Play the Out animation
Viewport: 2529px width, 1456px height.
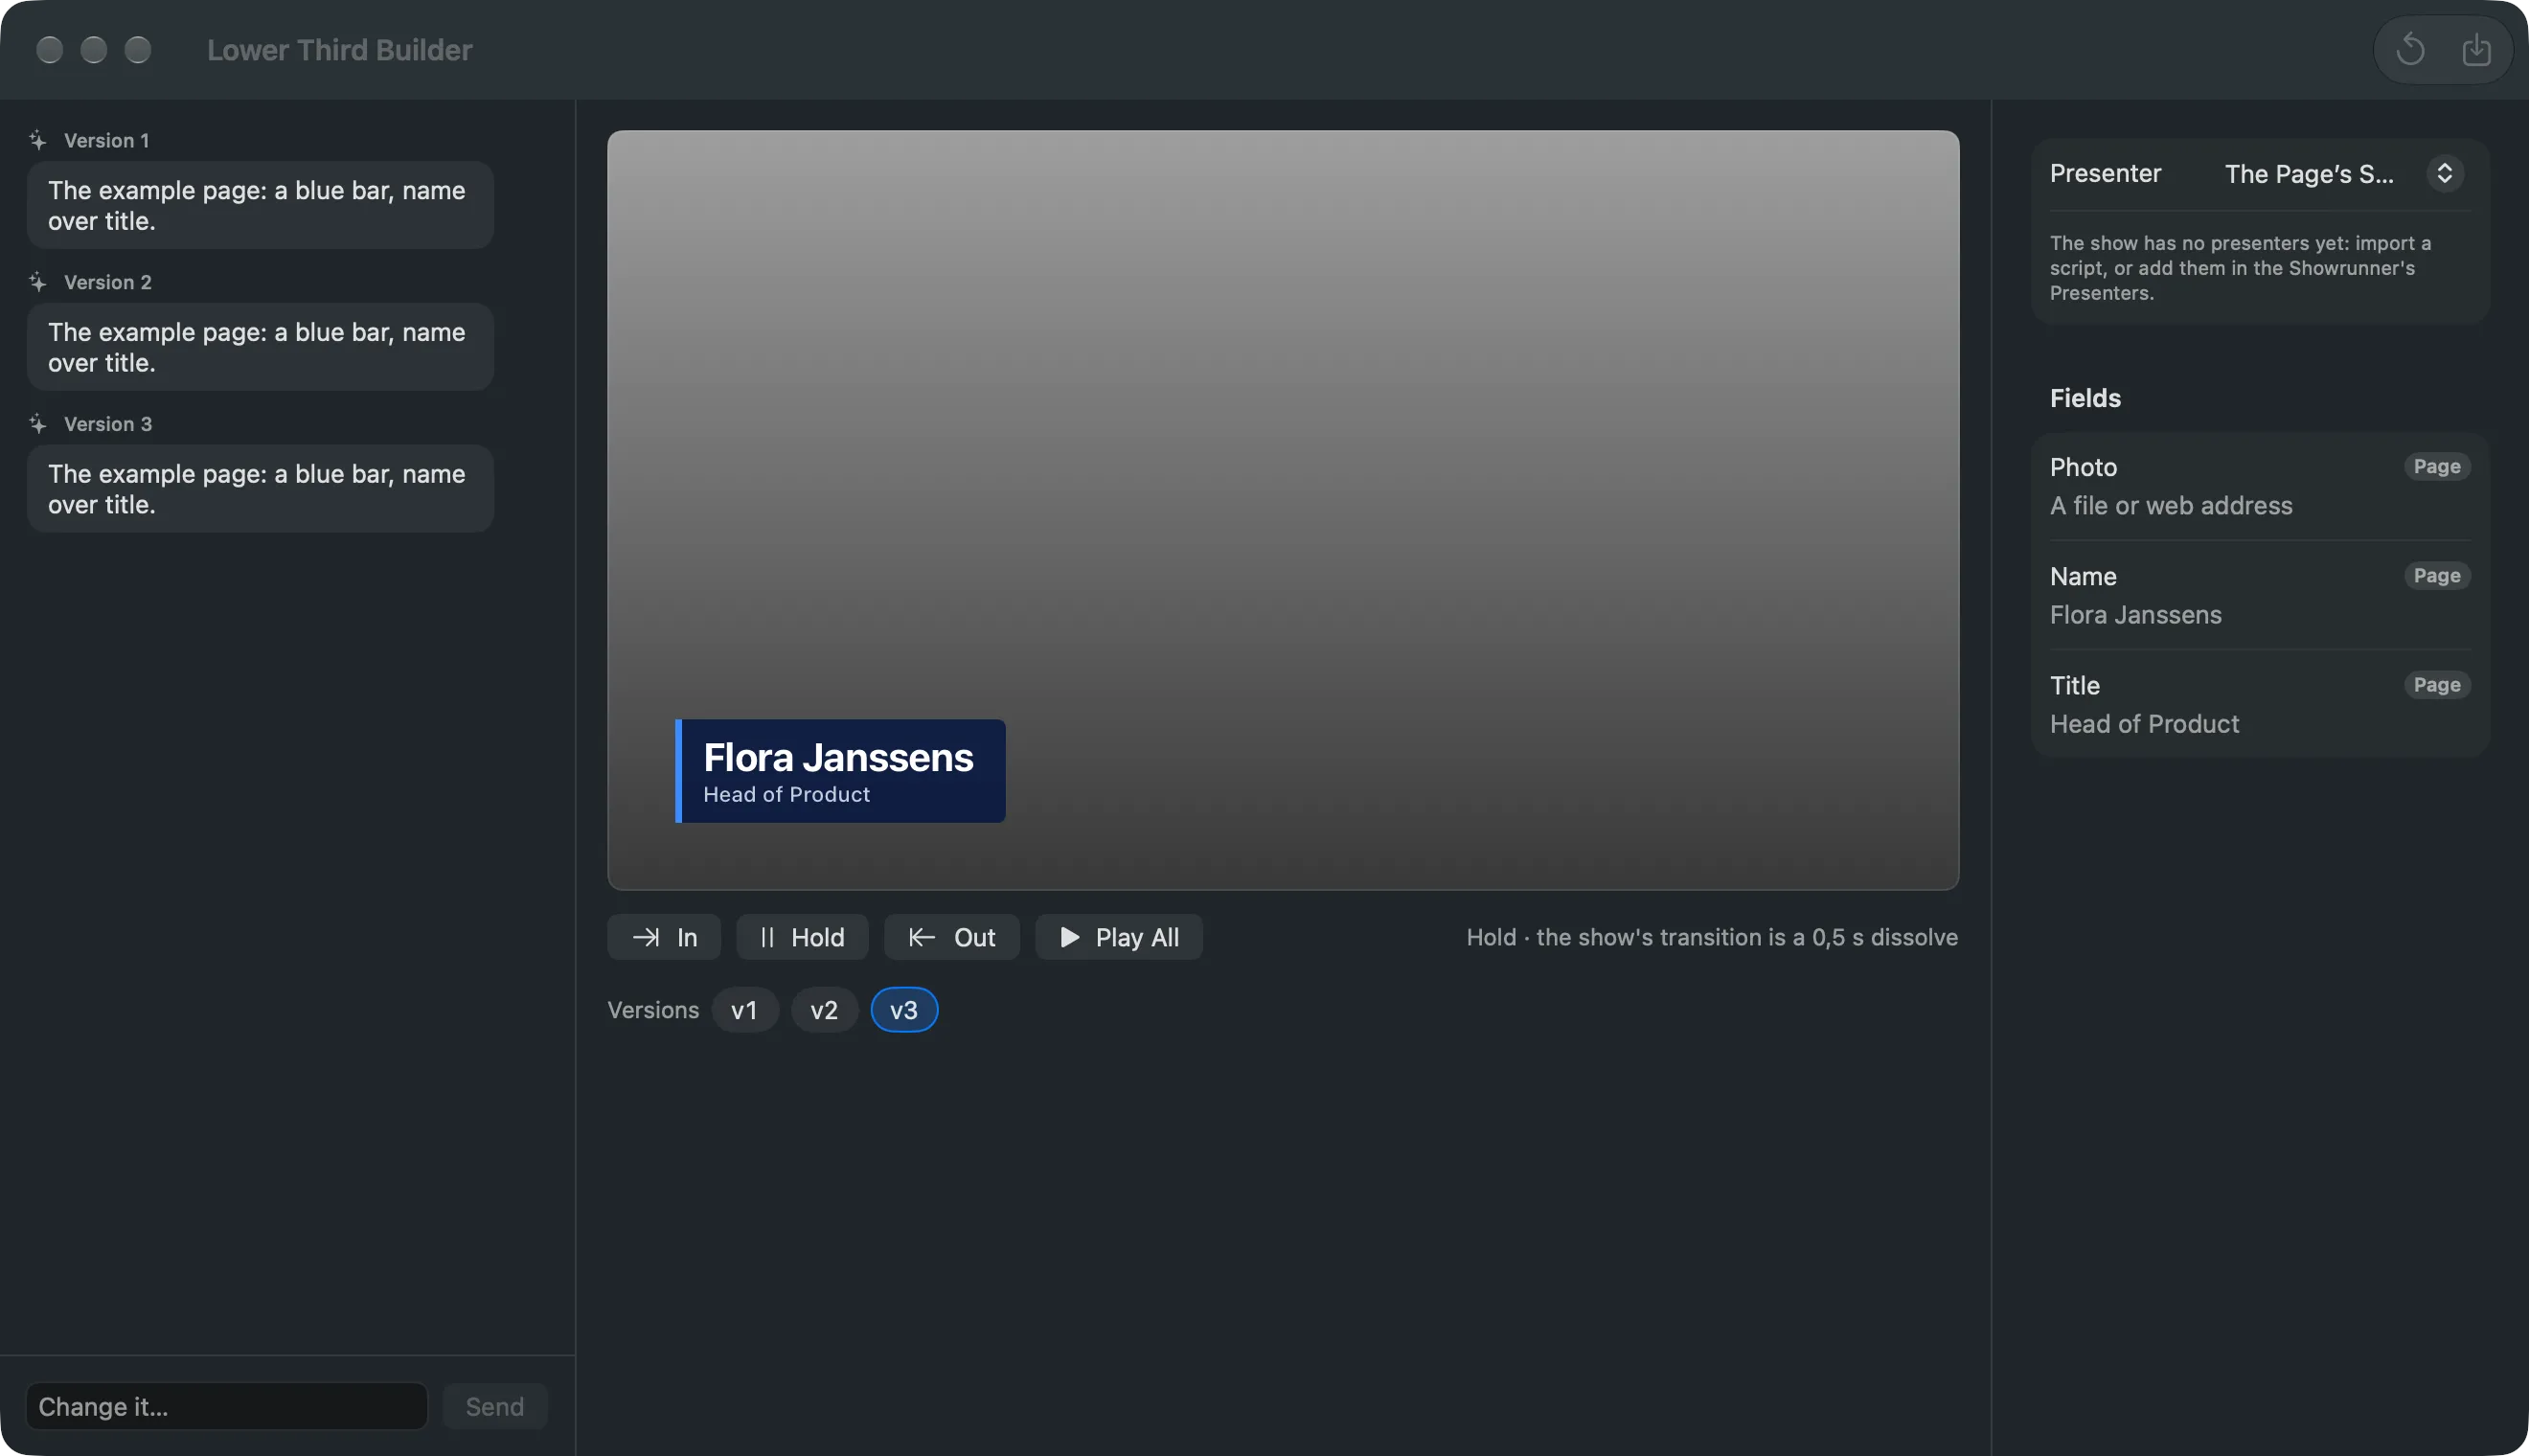[951, 938]
